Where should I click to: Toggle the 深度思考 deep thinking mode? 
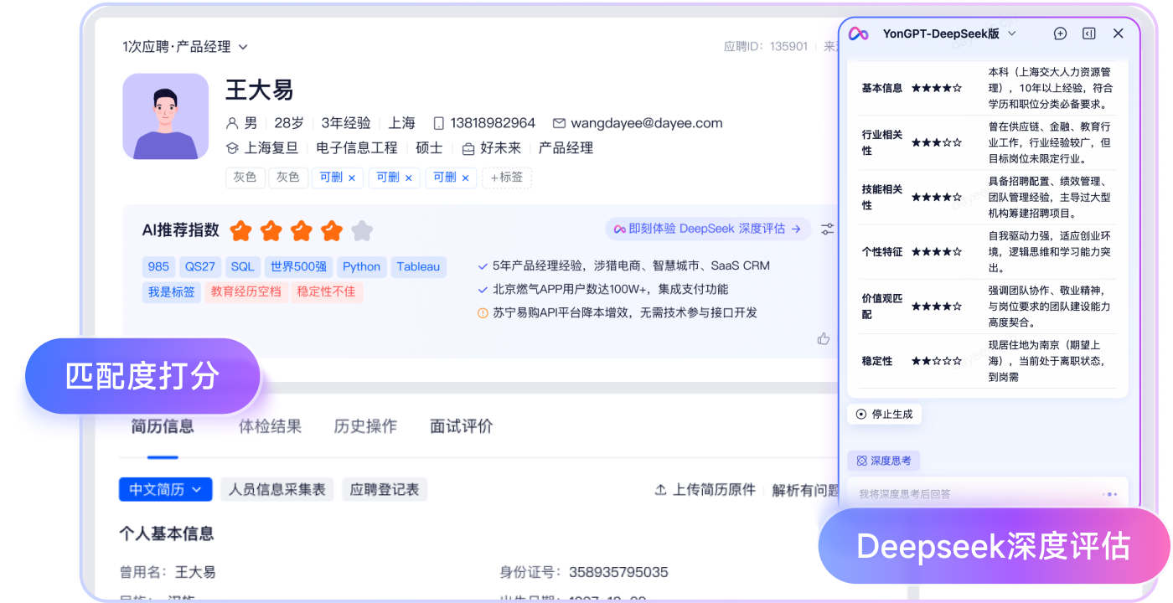click(884, 461)
